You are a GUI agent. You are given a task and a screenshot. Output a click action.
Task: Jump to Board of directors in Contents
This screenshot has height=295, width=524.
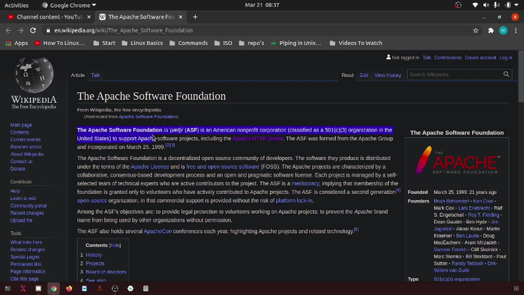click(x=106, y=272)
